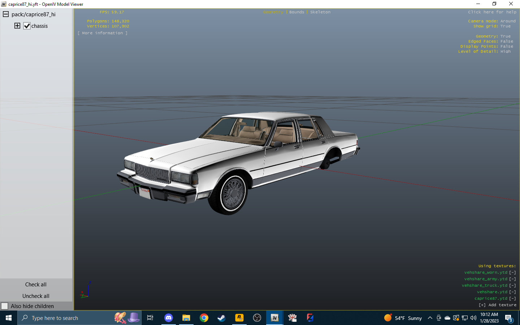Viewport: 520px width, 325px height.
Task: Click the Check all button
Action: pyautogui.click(x=36, y=284)
